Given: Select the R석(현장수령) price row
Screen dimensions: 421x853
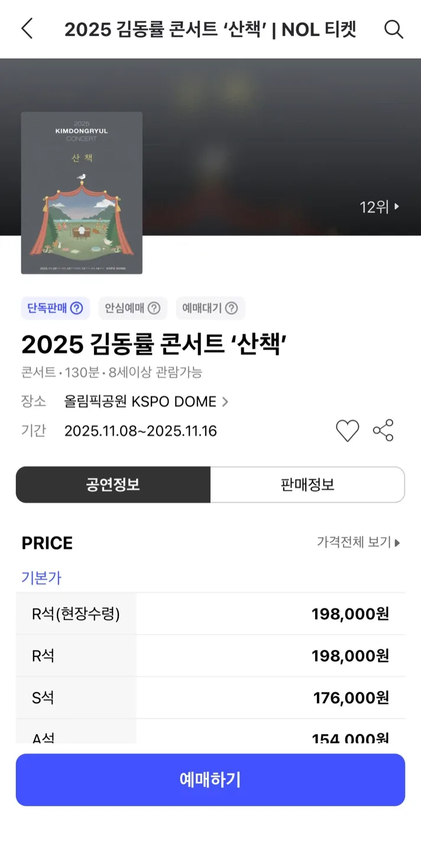Looking at the screenshot, I should [x=210, y=614].
